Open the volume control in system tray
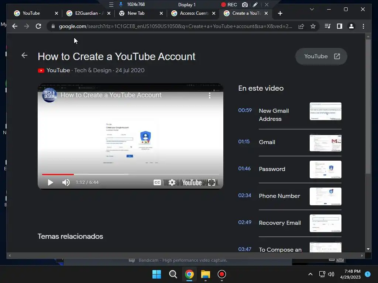This screenshot has width=378, height=283. [x=331, y=274]
